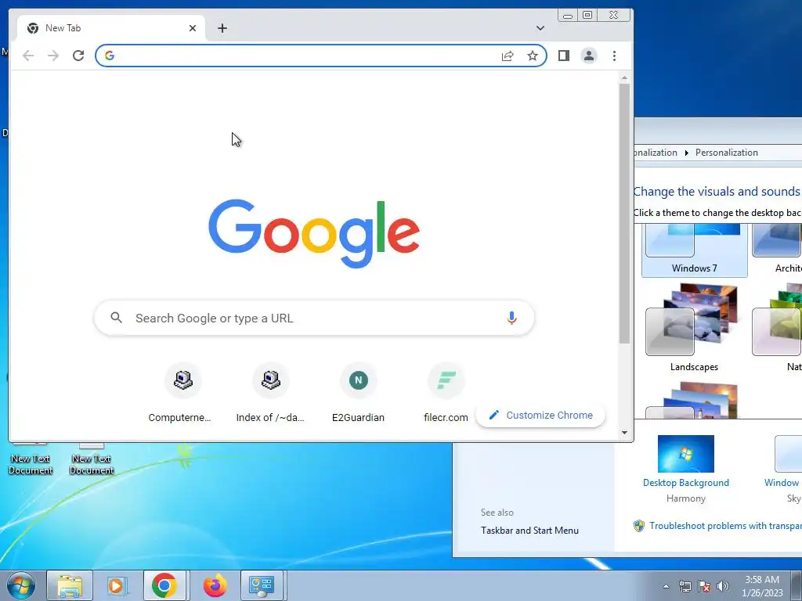This screenshot has width=802, height=601.
Task: Select the New Tab tab
Action: [111, 28]
